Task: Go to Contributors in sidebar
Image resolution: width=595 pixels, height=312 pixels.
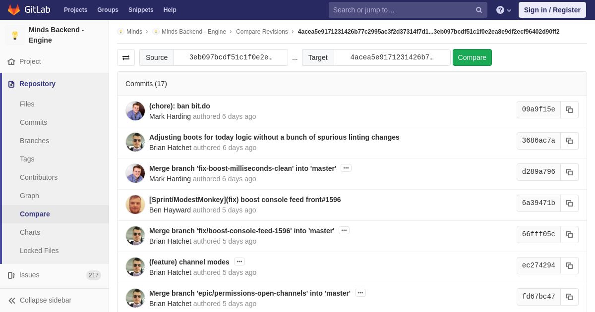Action: click(x=39, y=177)
